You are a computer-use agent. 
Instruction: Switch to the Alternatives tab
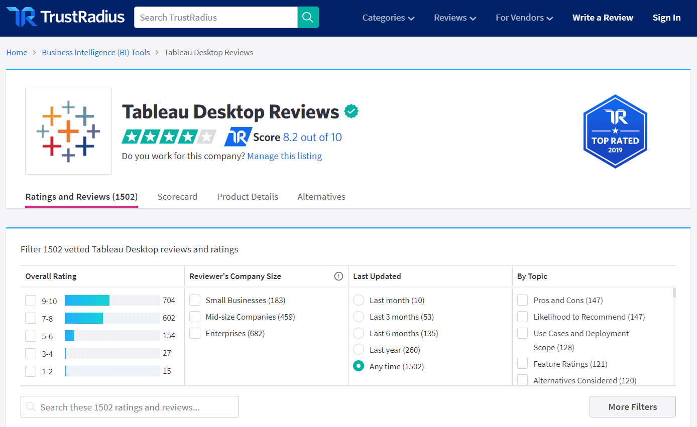[x=321, y=197]
